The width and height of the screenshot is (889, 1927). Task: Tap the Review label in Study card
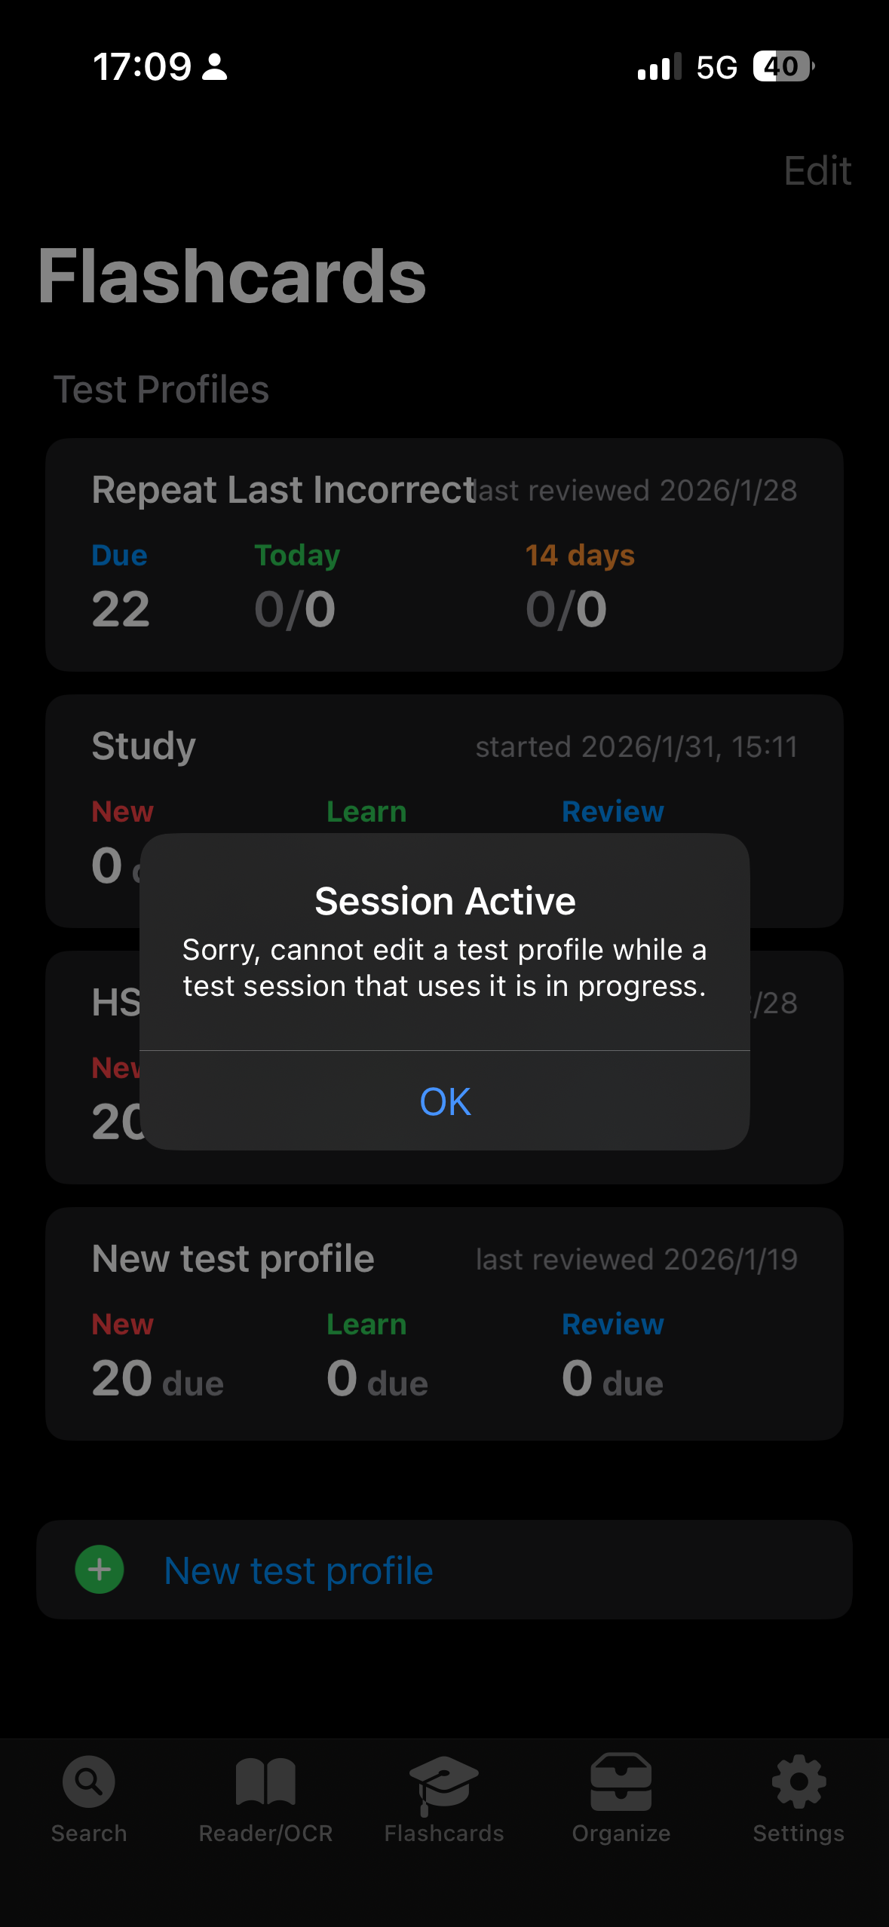(x=612, y=812)
